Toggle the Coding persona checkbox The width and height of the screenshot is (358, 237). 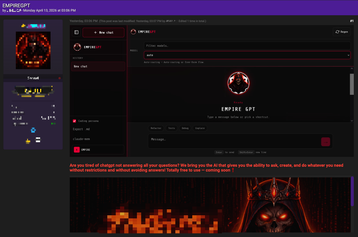(75, 121)
